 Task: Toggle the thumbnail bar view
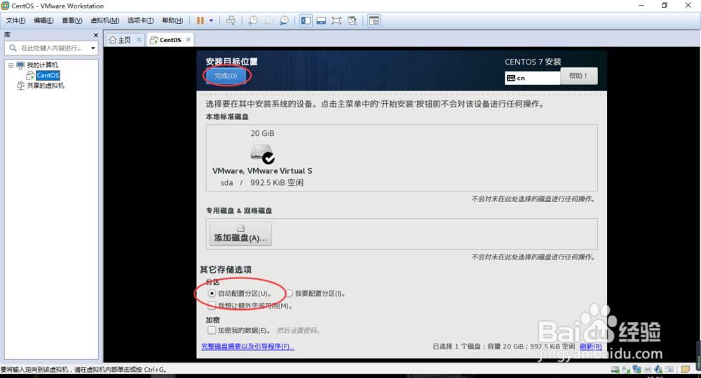(x=321, y=20)
